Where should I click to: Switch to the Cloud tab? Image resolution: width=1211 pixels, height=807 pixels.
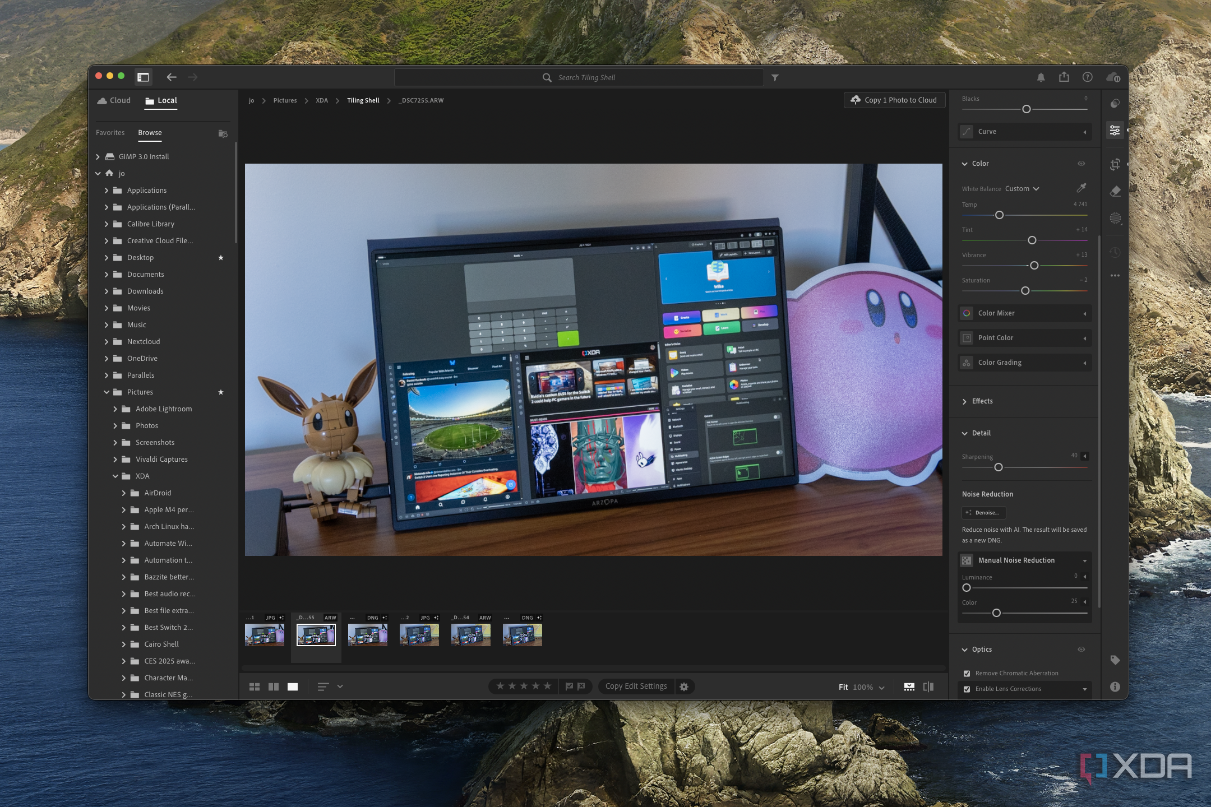114,100
